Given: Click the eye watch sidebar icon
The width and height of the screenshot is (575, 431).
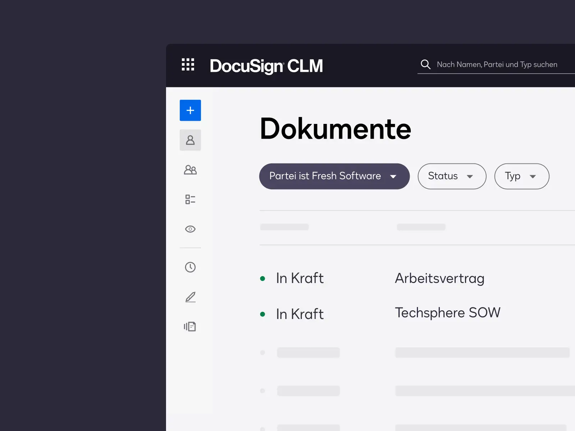Looking at the screenshot, I should tap(190, 229).
